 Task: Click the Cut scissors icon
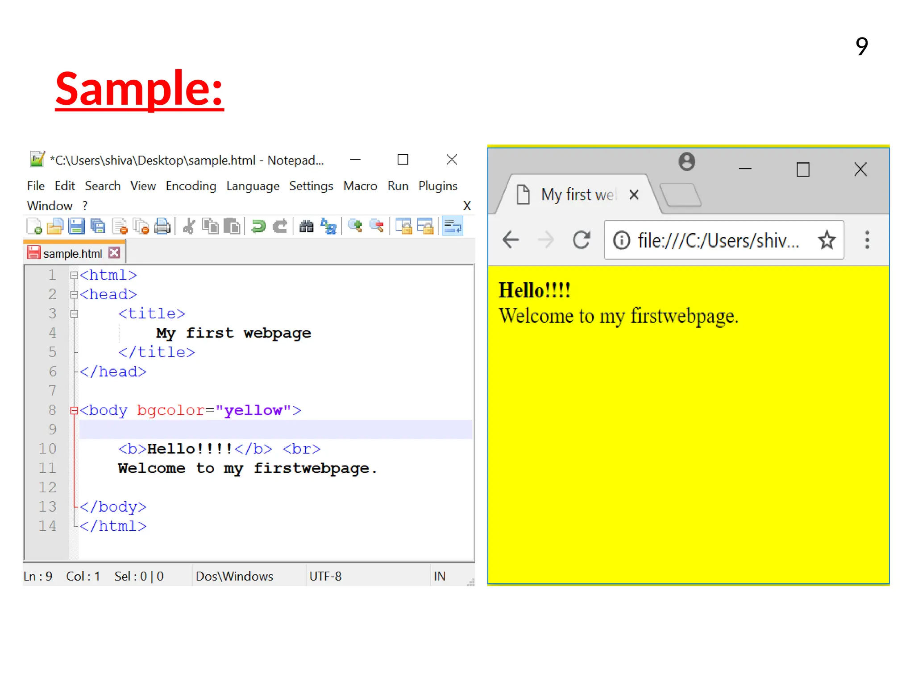[189, 227]
